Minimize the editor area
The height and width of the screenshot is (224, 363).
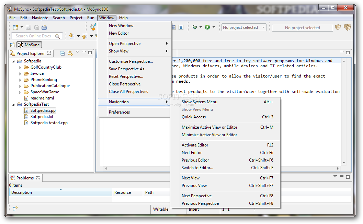tap(341, 52)
